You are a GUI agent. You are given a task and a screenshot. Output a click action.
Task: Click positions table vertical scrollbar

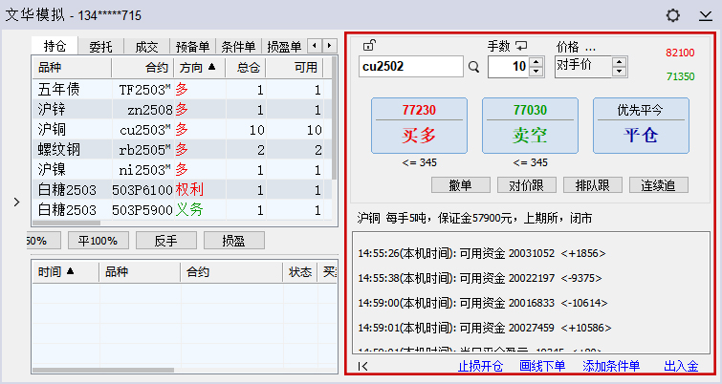335,118
